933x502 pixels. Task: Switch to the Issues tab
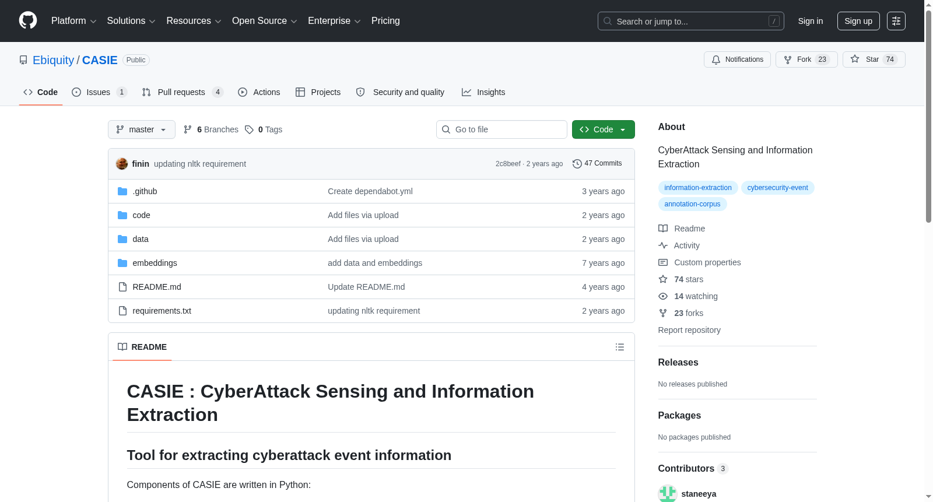(100, 92)
